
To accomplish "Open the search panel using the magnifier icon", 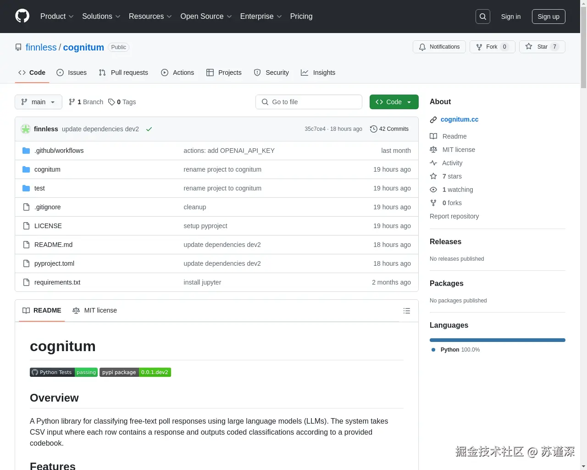I will tap(482, 17).
